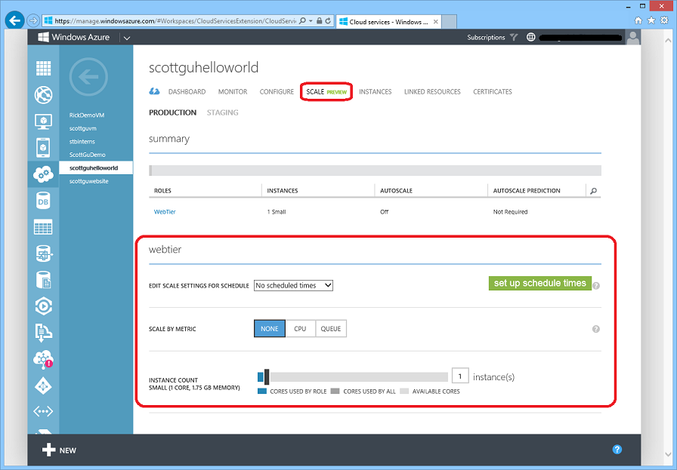Image resolution: width=677 pixels, height=470 pixels.
Task: Open the INSTANCES tab
Action: [x=376, y=92]
